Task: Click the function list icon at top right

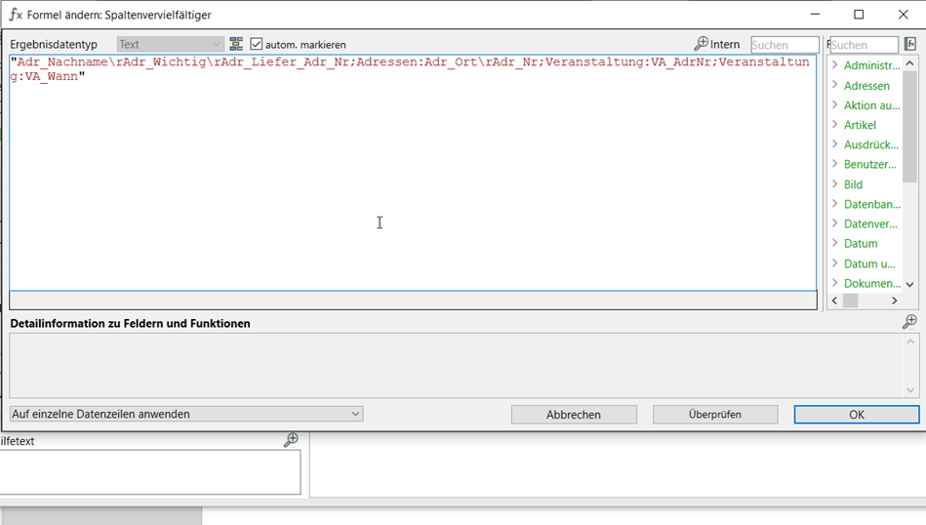Action: pos(910,44)
